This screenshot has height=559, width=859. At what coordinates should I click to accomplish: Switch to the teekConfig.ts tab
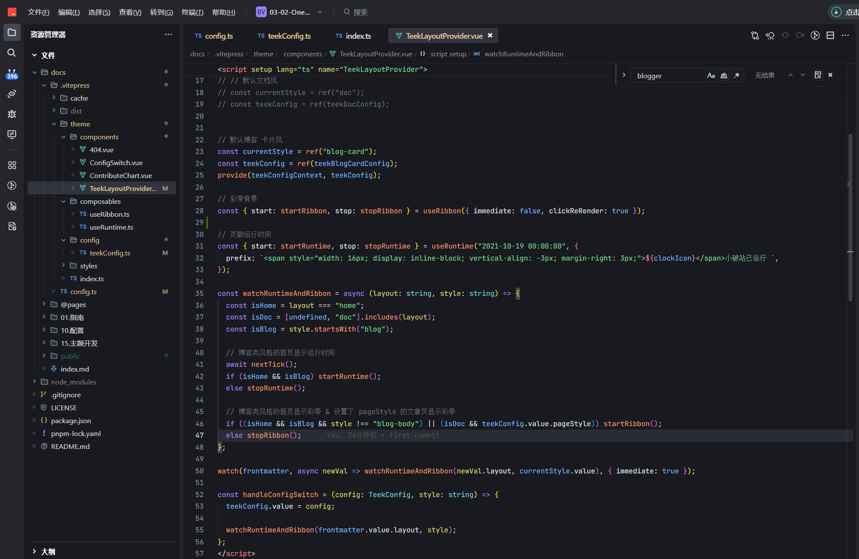click(284, 36)
